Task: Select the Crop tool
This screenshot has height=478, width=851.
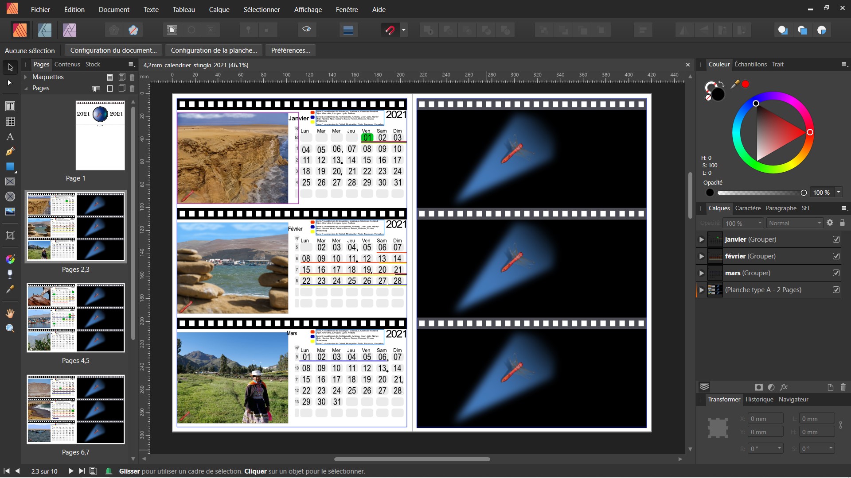Action: coord(10,235)
